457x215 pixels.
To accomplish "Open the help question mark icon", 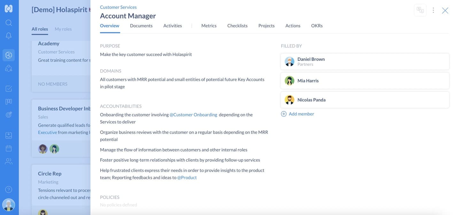I will click(9, 189).
